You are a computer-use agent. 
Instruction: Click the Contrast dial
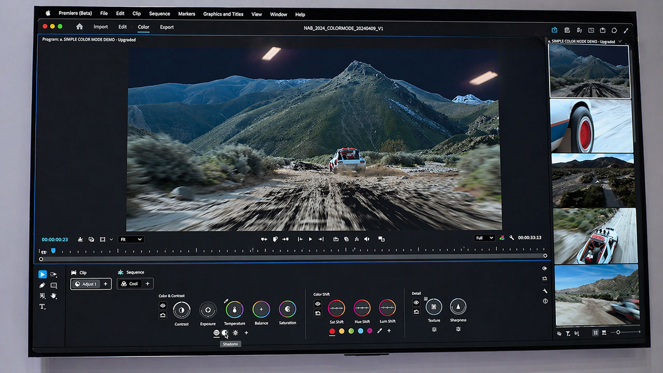click(181, 310)
